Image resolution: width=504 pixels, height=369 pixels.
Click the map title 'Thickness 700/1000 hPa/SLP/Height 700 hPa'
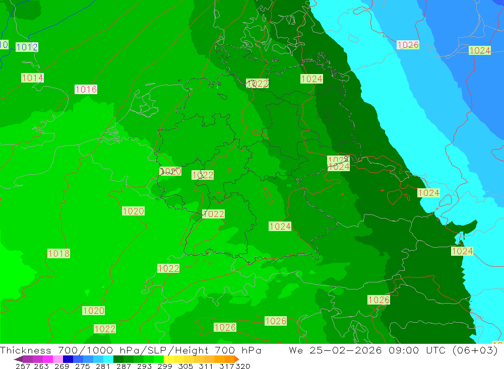coord(131,350)
